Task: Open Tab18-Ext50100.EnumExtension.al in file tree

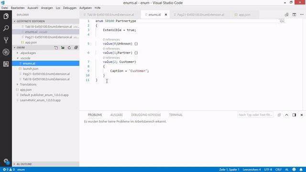Action: (x=46, y=79)
